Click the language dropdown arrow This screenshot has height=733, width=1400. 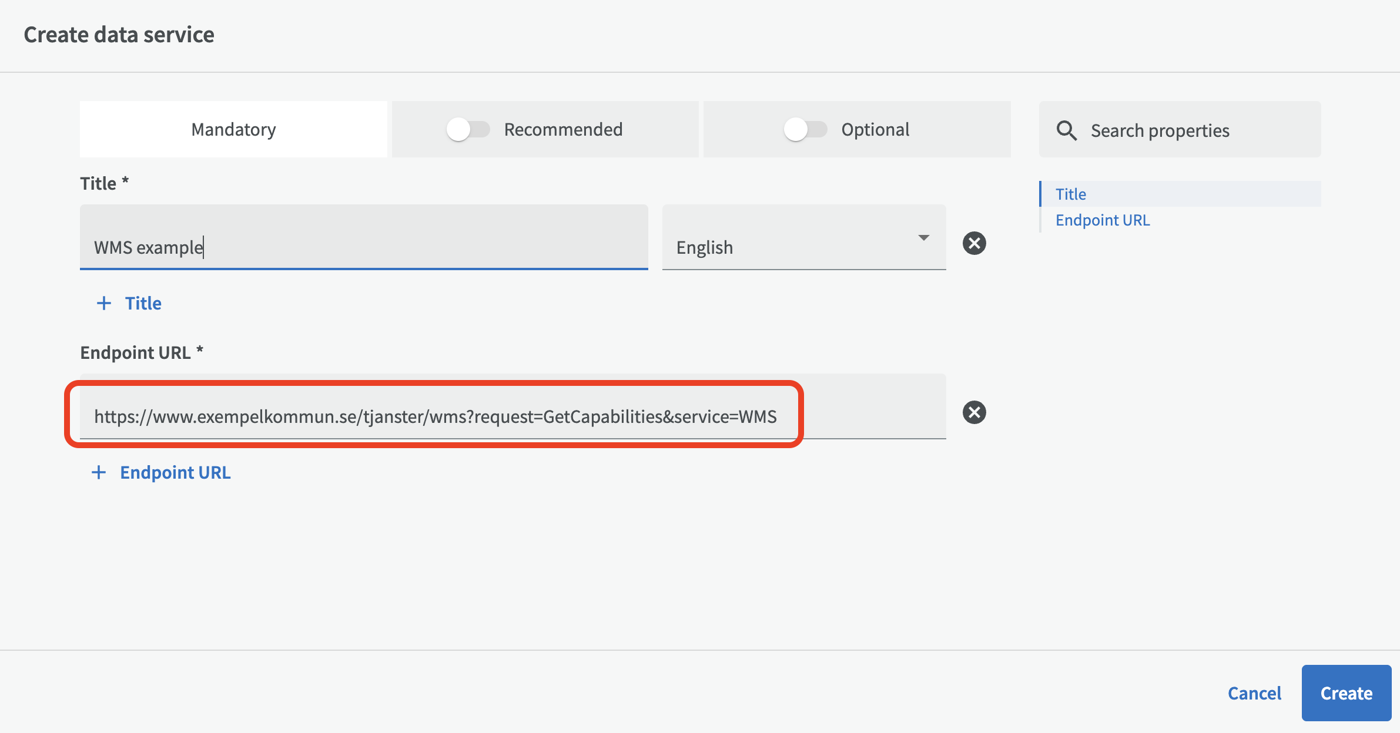point(923,238)
